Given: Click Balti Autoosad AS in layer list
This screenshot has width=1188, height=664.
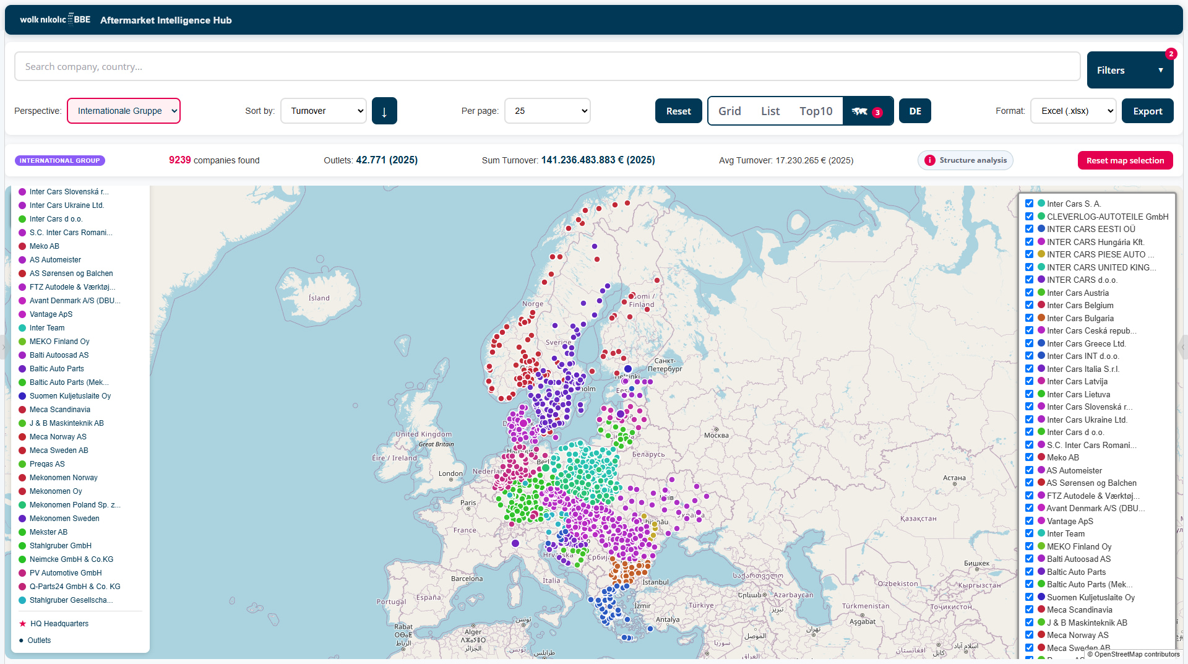Looking at the screenshot, I should pyautogui.click(x=1078, y=559).
